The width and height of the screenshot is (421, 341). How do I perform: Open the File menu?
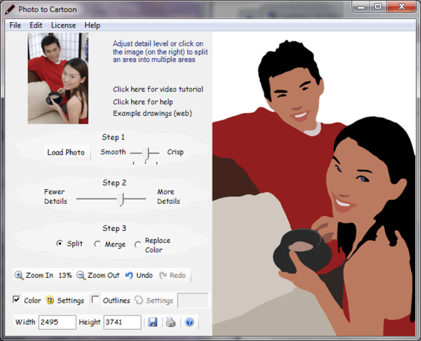click(15, 26)
